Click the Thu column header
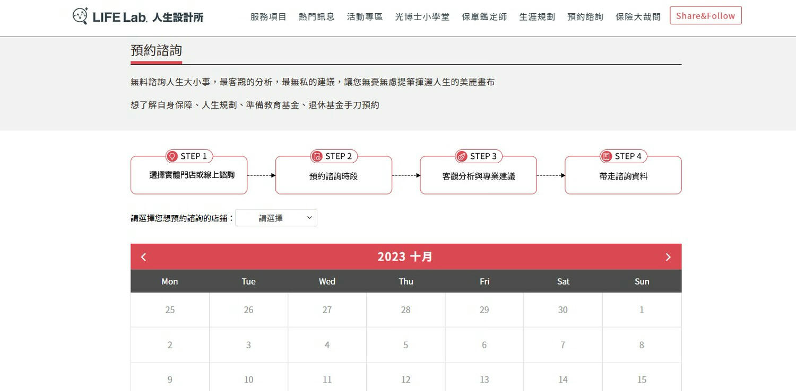Screen dimensions: 796x391 tap(406, 281)
